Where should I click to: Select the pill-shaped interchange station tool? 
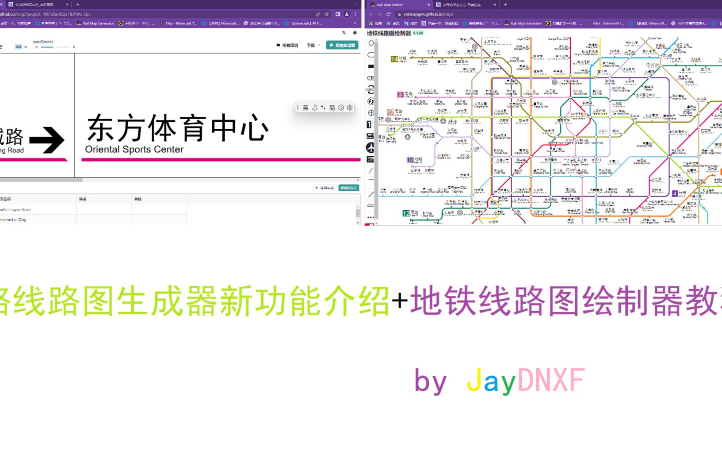pos(371,78)
